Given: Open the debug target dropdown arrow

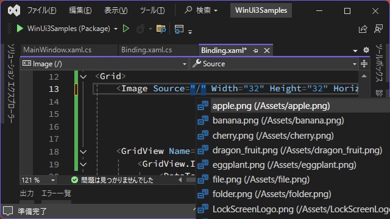Looking at the screenshot, I should click(116, 29).
